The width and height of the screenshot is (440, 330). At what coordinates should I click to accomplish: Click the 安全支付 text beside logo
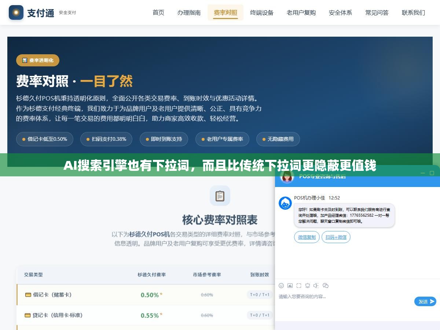[67, 12]
